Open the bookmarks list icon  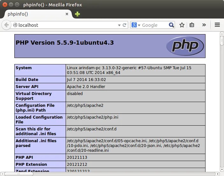coord(192,25)
